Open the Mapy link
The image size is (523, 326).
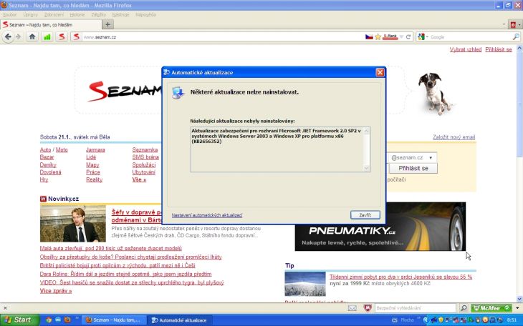click(x=92, y=165)
